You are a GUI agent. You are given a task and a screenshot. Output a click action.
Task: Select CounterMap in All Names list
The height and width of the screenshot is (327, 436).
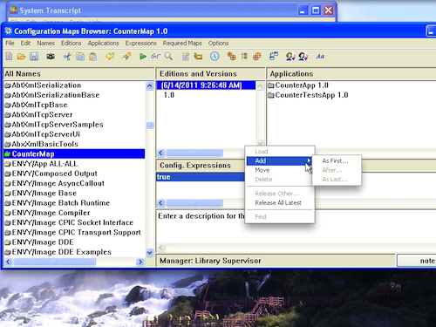point(74,153)
